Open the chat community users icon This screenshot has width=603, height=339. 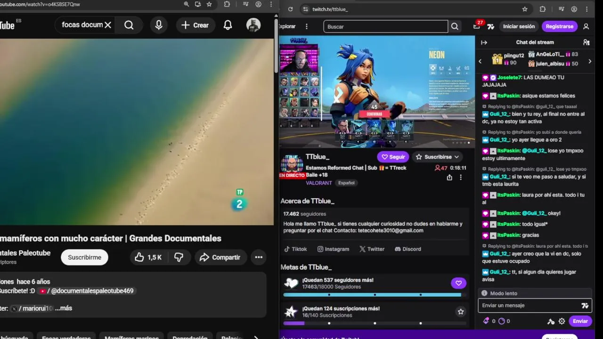[x=587, y=42]
